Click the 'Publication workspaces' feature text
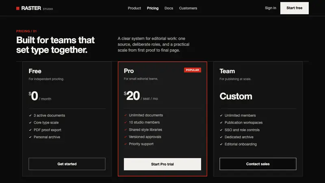Image resolution: width=325 pixels, height=183 pixels. (243, 123)
